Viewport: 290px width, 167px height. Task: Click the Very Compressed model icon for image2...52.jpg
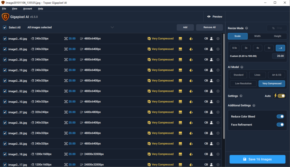(149, 91)
